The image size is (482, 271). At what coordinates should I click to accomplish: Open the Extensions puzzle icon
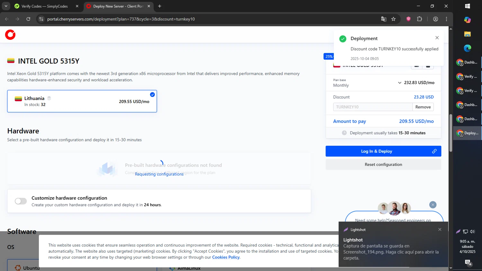point(419,19)
